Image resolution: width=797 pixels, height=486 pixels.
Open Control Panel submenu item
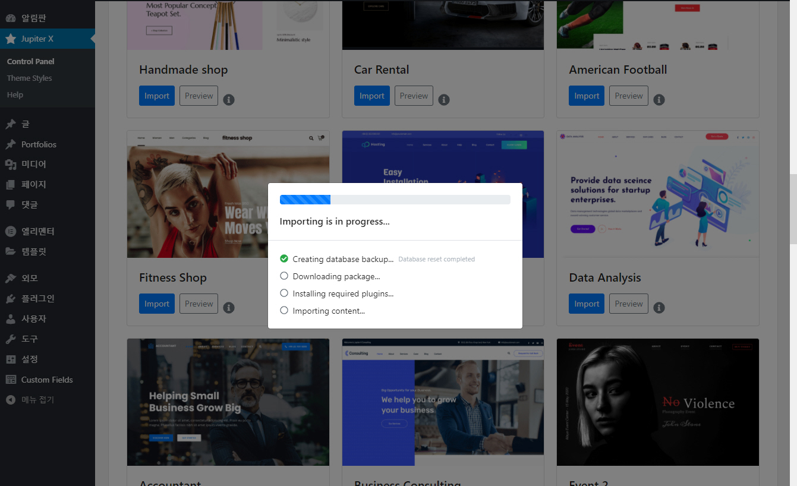point(31,61)
